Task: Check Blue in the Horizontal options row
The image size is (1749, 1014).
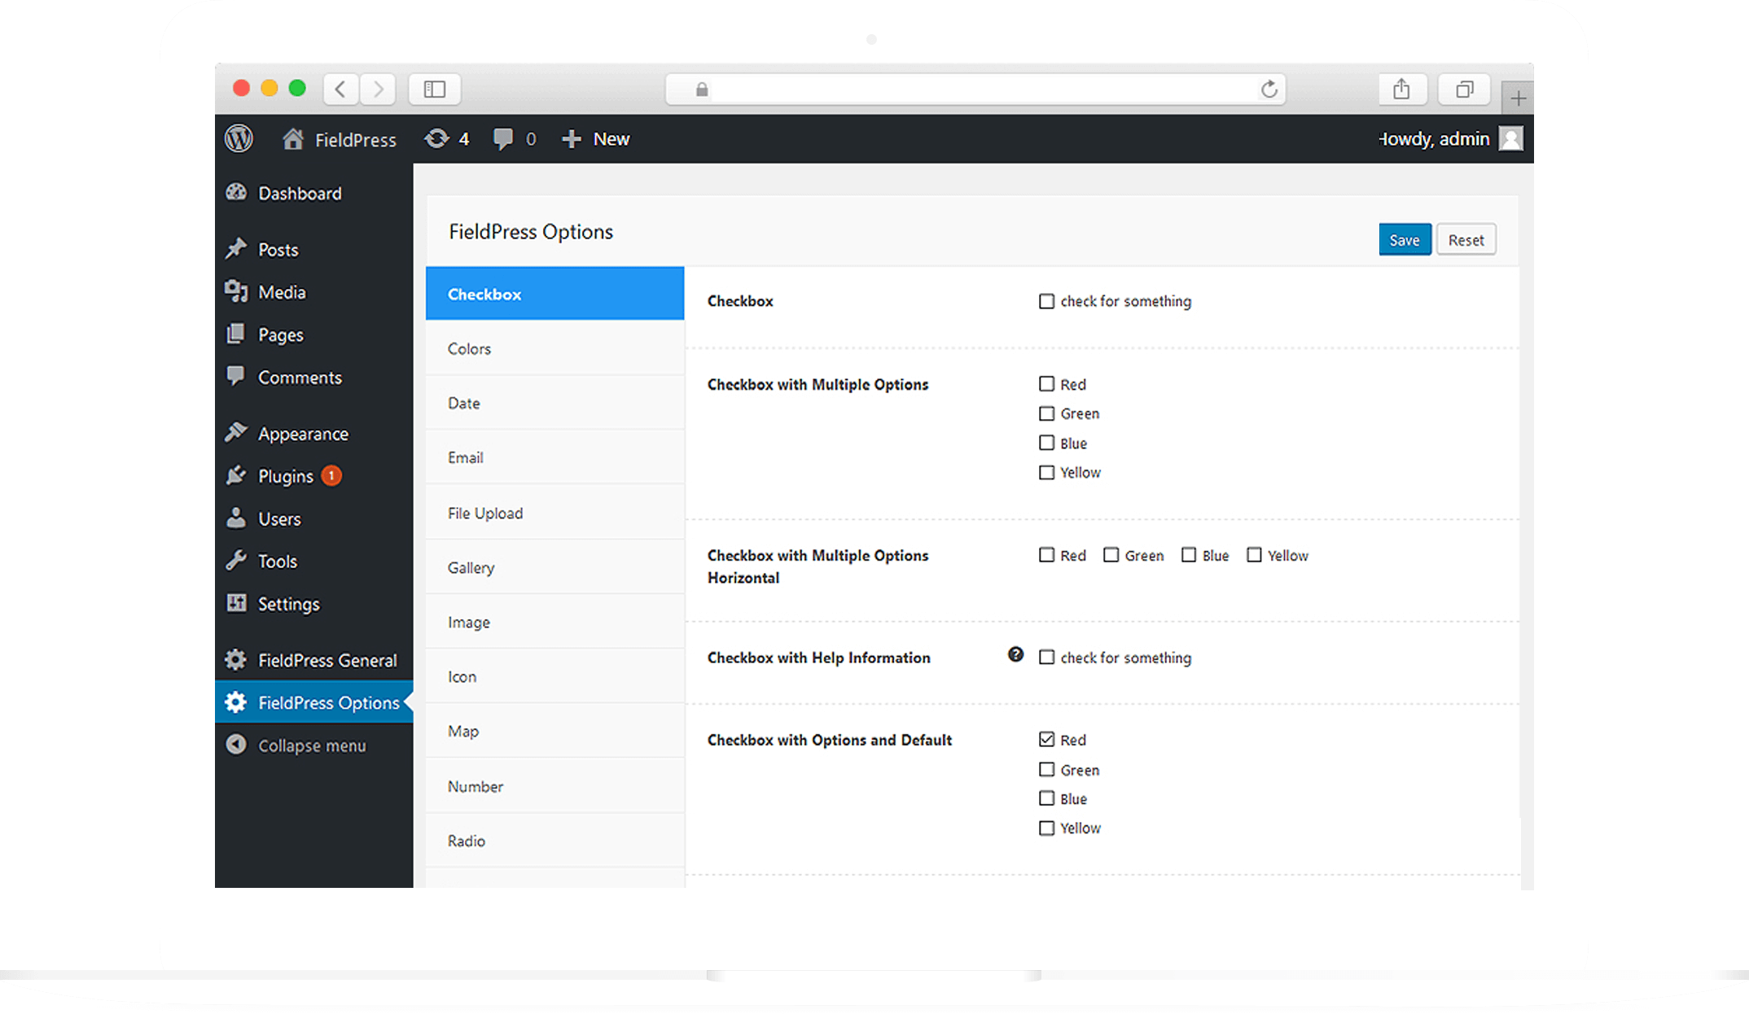Action: coord(1189,555)
